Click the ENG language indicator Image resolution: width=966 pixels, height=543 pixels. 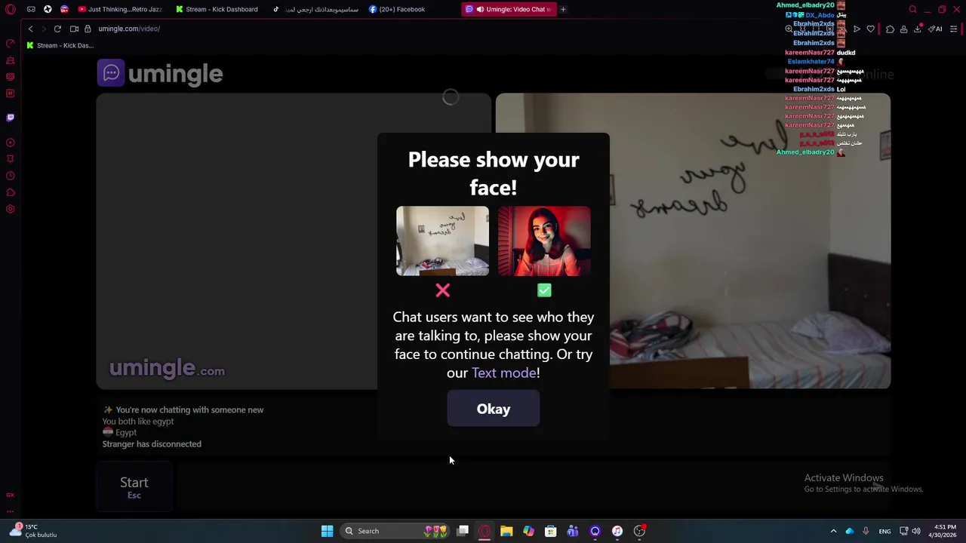(884, 531)
